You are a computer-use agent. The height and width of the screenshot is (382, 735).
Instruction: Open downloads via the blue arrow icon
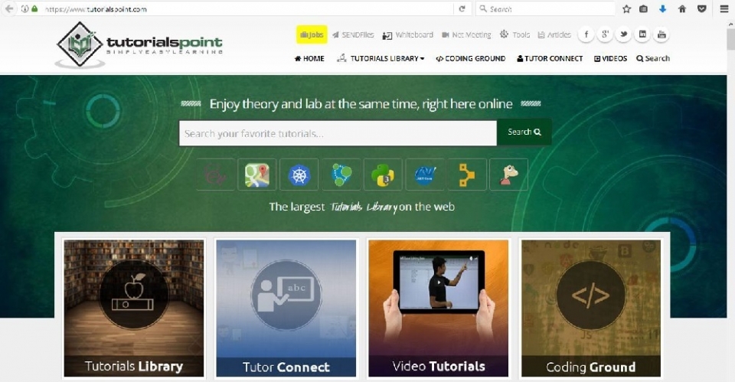662,9
